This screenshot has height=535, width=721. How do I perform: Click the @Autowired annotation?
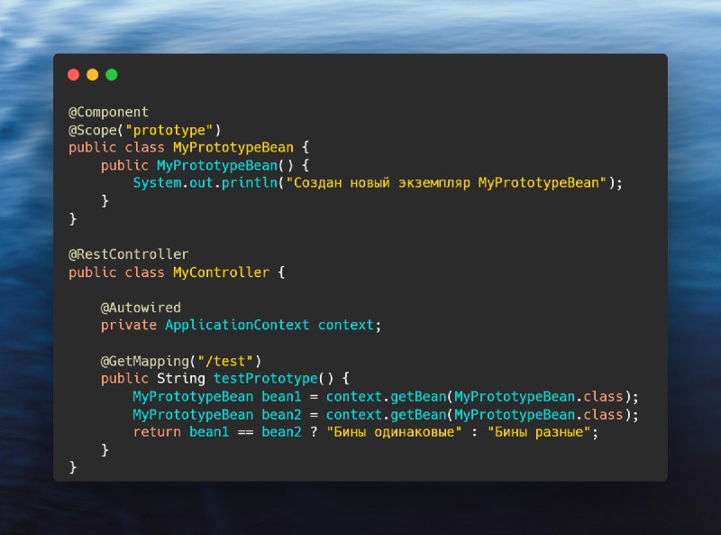[x=141, y=308]
